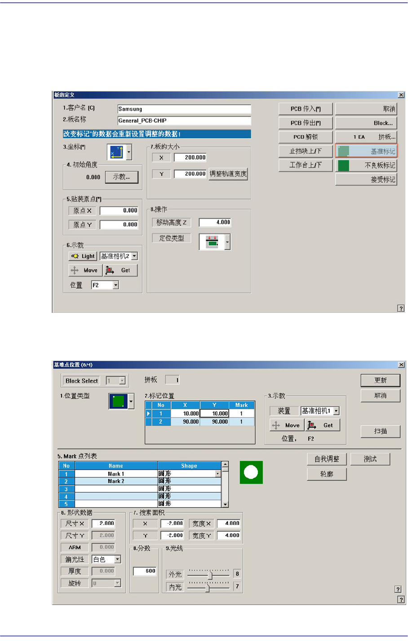Click the 测试 button
This screenshot has width=408, height=641.
(370, 459)
